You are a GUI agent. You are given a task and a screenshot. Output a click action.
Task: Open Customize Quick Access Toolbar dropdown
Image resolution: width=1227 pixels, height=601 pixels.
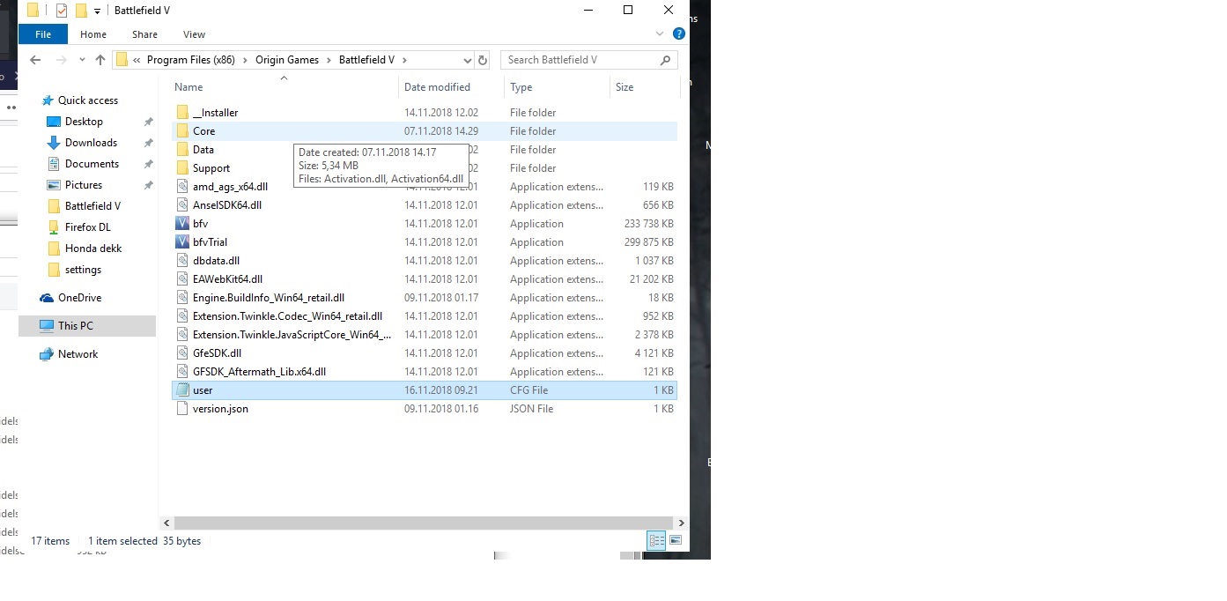point(97,11)
